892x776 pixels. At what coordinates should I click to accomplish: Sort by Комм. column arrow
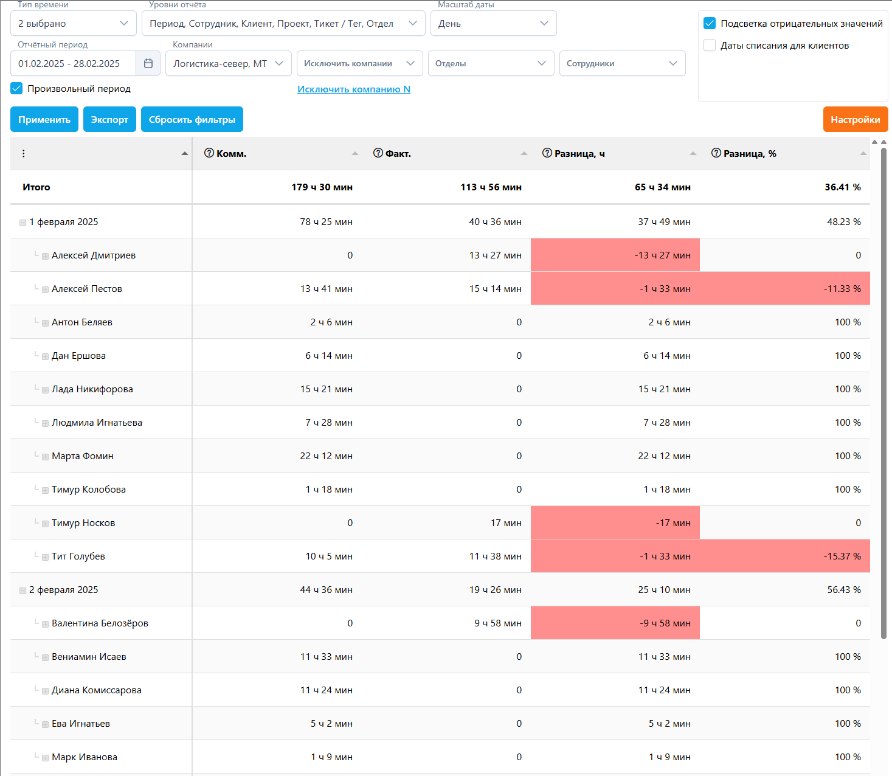tap(355, 153)
